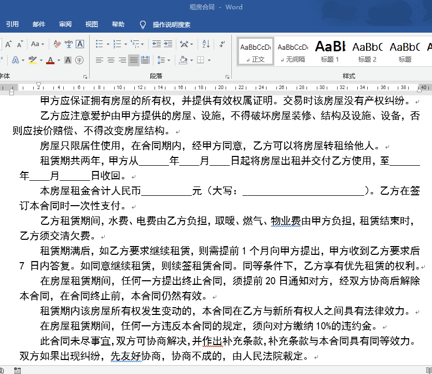432x374 pixels.
Task: Toggle the Justify alignment button
Action: pyautogui.click(x=134, y=60)
